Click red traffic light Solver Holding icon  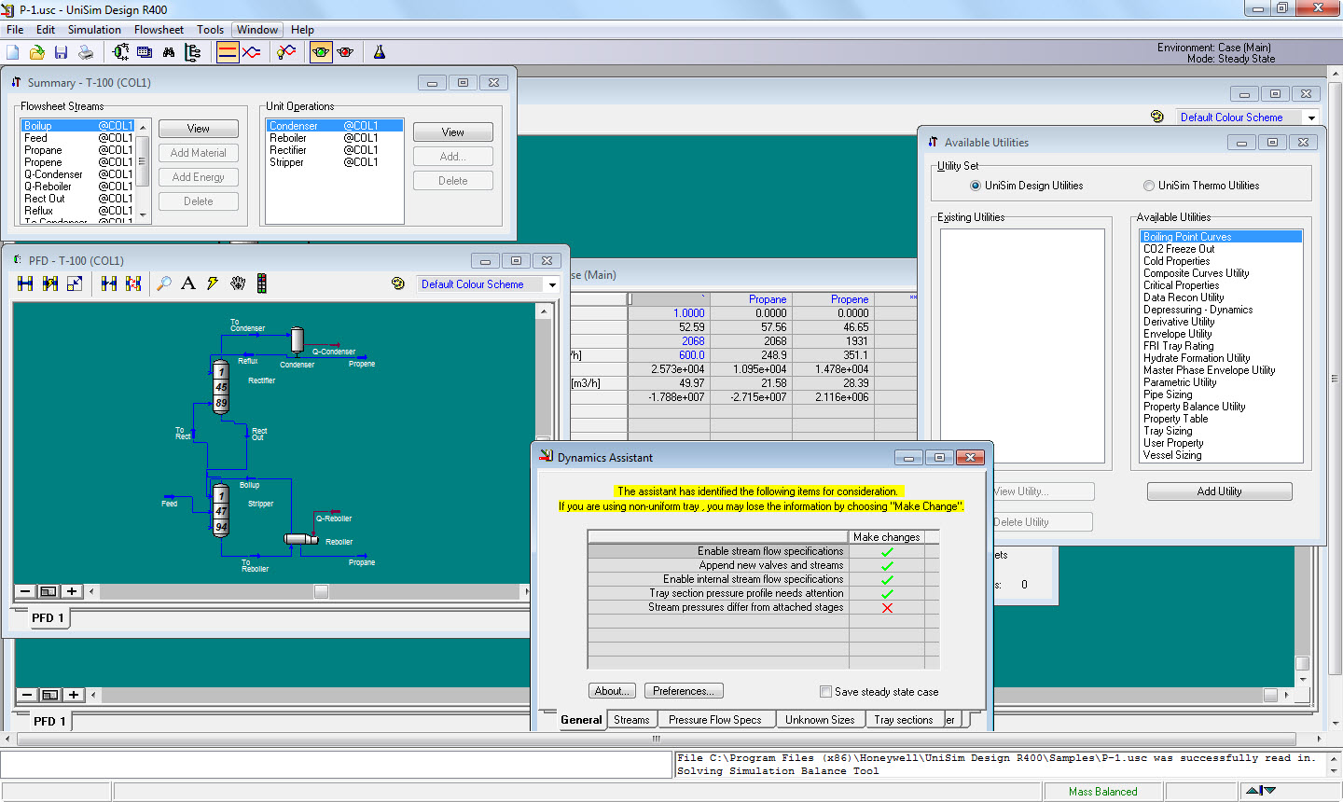point(345,52)
